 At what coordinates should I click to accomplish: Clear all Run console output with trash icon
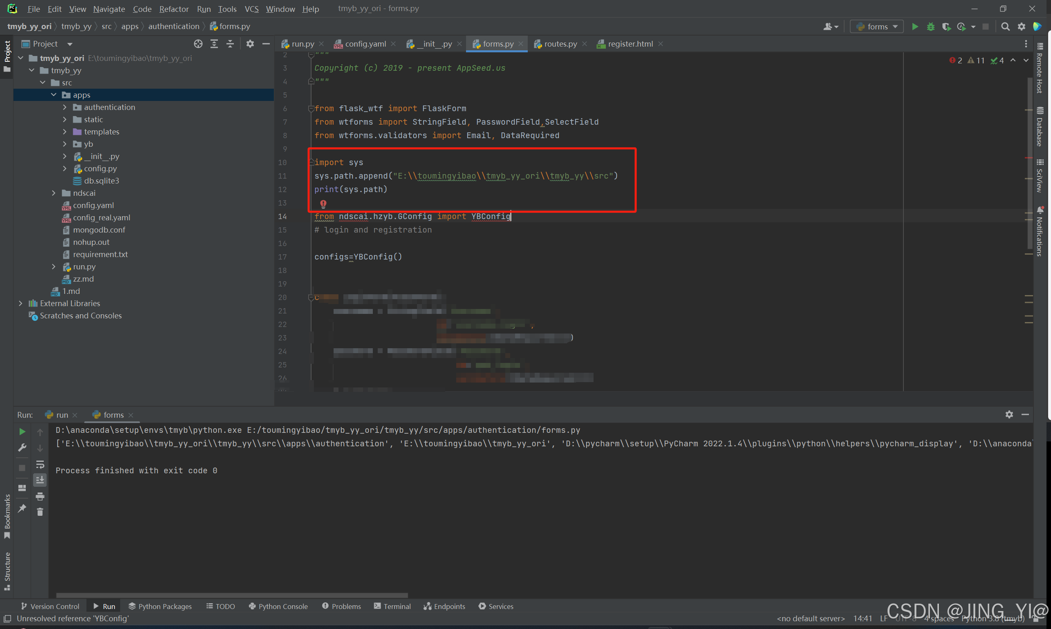[40, 512]
